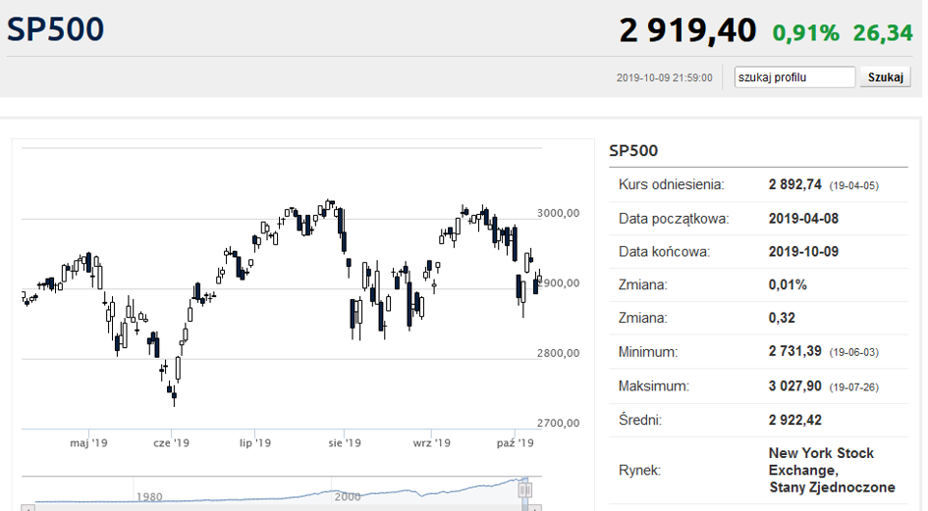The height and width of the screenshot is (511, 928).
Task: Click the 'maj '19' axis label
Action: (88, 442)
